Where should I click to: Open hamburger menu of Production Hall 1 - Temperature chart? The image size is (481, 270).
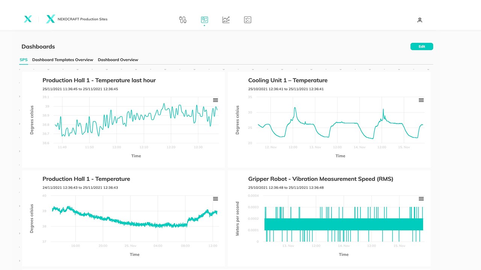pos(216,199)
